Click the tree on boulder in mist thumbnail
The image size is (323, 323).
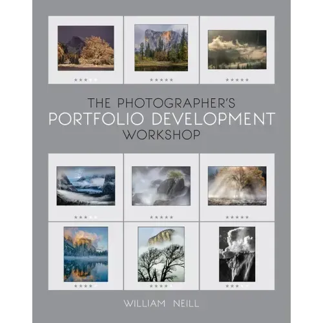coord(161,185)
